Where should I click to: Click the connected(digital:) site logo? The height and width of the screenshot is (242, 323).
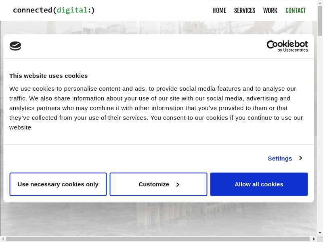tap(54, 10)
